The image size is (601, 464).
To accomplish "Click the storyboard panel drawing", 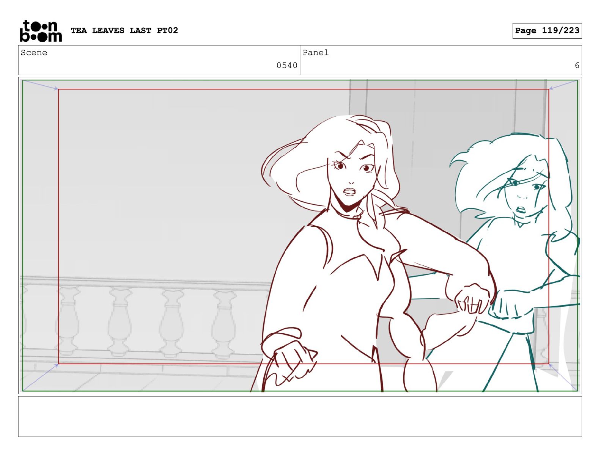I will click(x=300, y=235).
